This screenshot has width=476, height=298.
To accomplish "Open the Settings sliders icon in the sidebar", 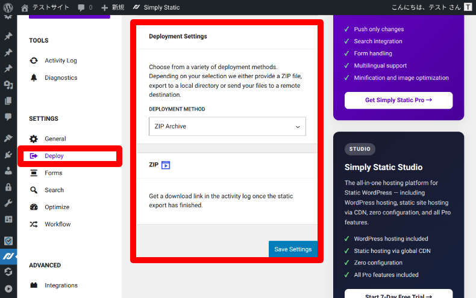I will [8, 219].
